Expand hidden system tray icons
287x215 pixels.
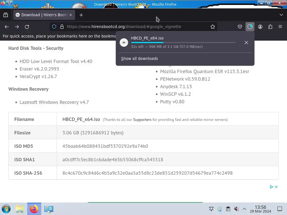click(x=244, y=209)
